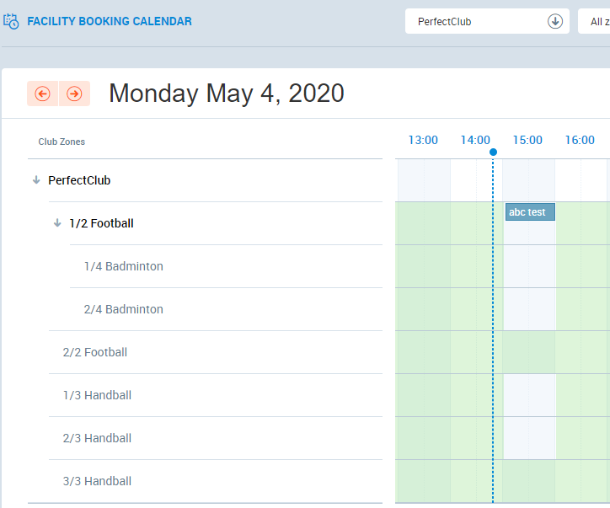The height and width of the screenshot is (508, 610).
Task: Click the 16:00 time header
Action: click(x=580, y=140)
